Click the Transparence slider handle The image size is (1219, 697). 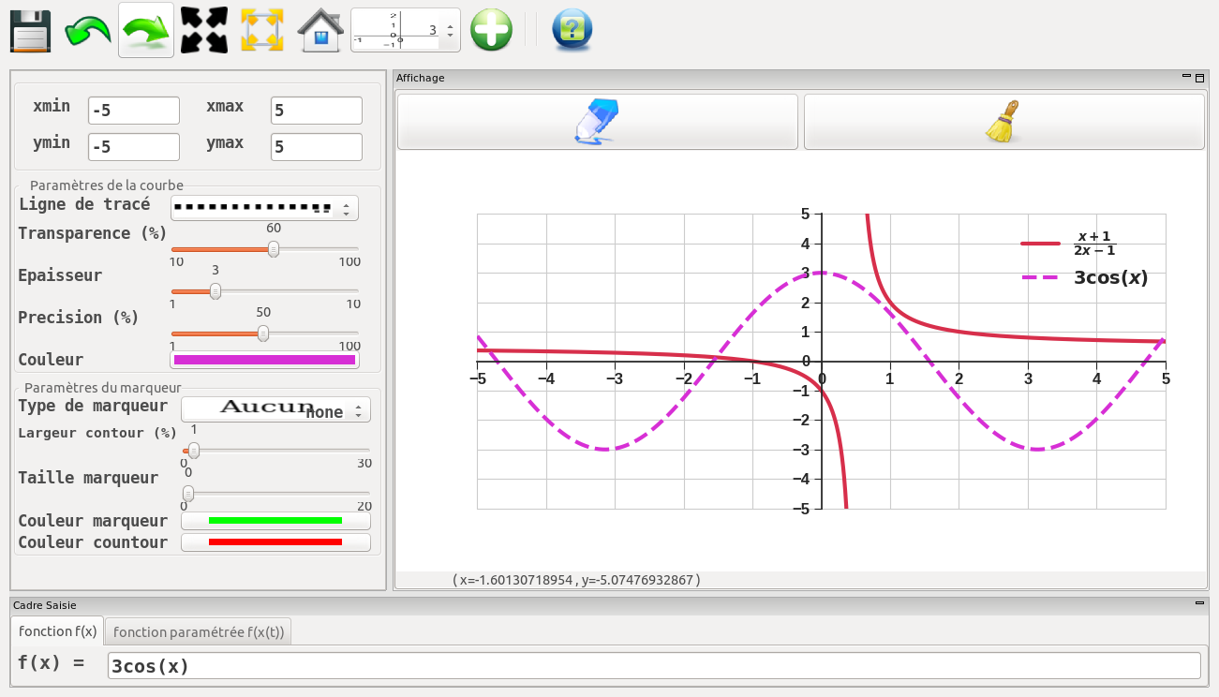coord(274,249)
